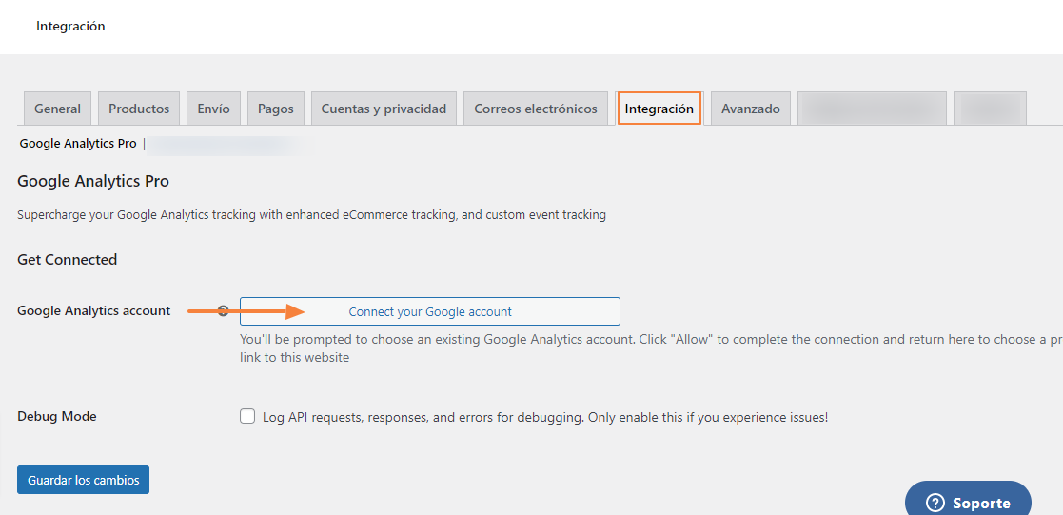1063x515 pixels.
Task: Click the question mark icon in Soporte widget
Action: tap(935, 503)
